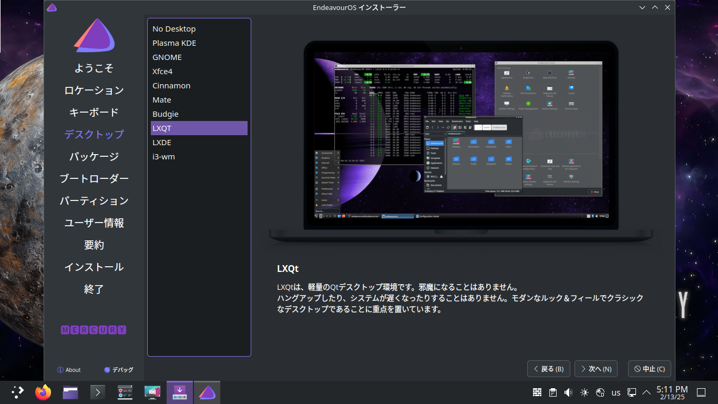
Task: Go back with the 戻る (B) button
Action: click(549, 369)
